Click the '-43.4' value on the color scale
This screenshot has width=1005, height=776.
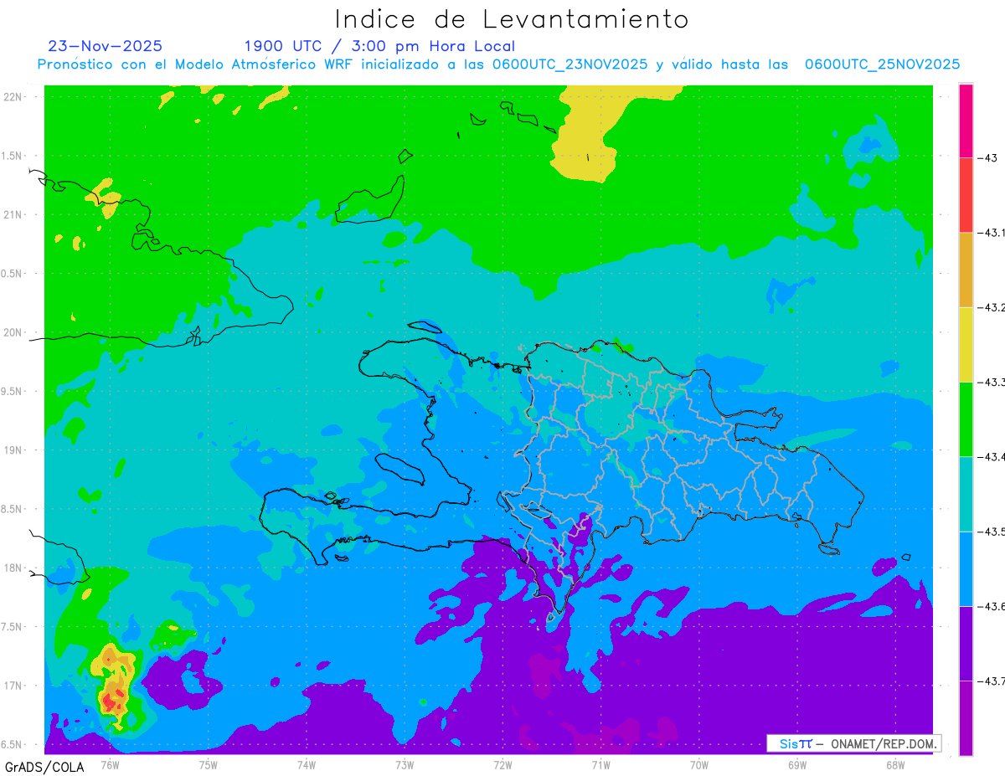992,457
